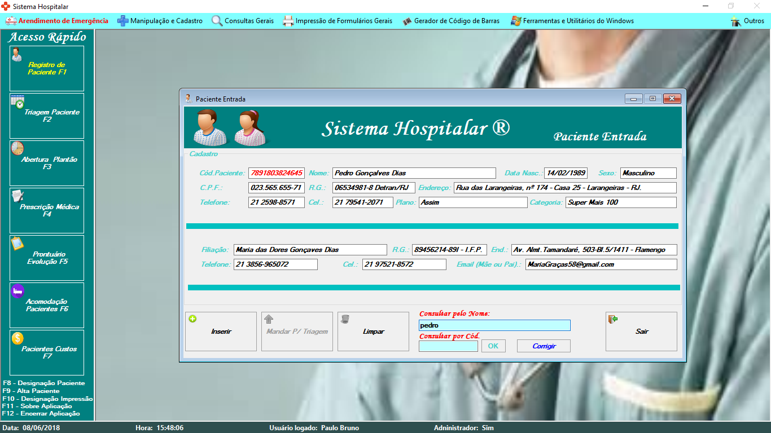The width and height of the screenshot is (771, 433).
Task: Click the Sistema Hospitalar red cross app icon
Action: pos(6,6)
